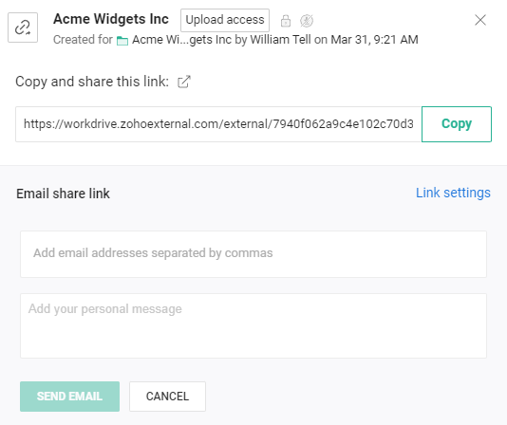507x425 pixels.
Task: Click the green folder icon
Action: click(122, 41)
